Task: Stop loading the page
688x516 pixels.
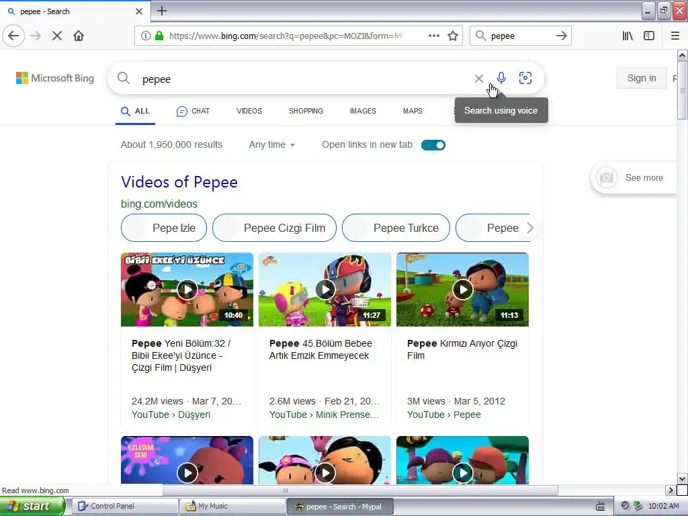Action: (x=57, y=36)
